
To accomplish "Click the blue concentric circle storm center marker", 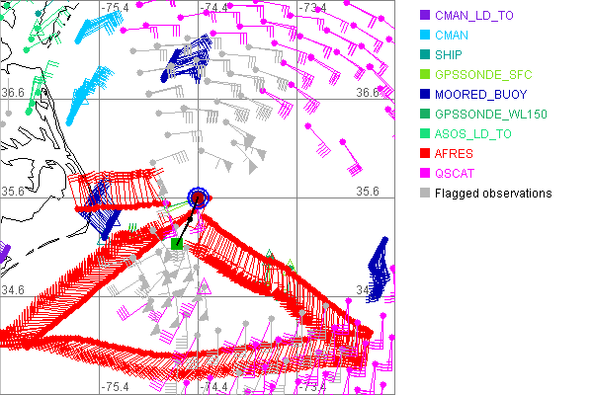I will point(199,198).
